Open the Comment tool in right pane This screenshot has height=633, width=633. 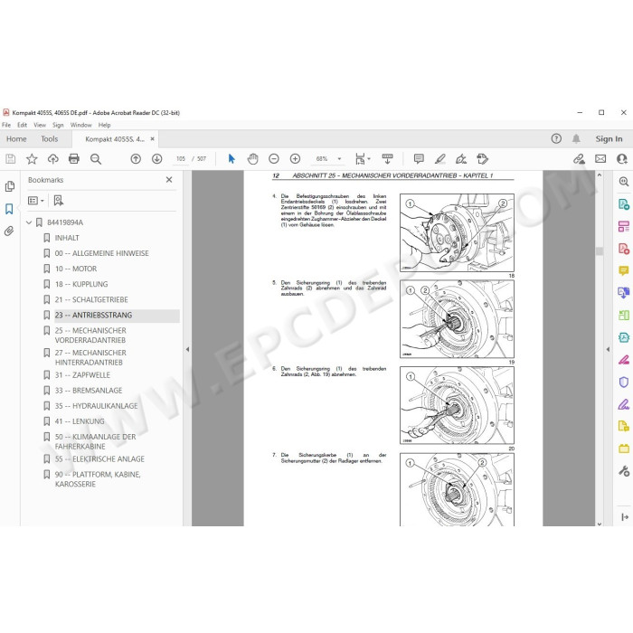(623, 271)
